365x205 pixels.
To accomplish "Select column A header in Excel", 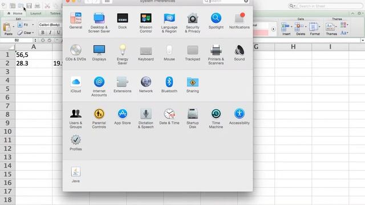I will pyautogui.click(x=34, y=47).
